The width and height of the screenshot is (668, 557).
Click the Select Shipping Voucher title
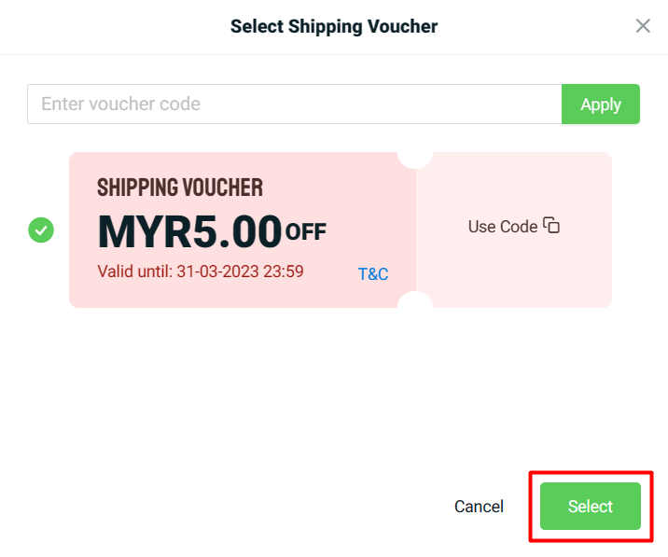click(x=334, y=26)
